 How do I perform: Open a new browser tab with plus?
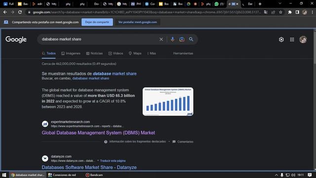[260, 4]
